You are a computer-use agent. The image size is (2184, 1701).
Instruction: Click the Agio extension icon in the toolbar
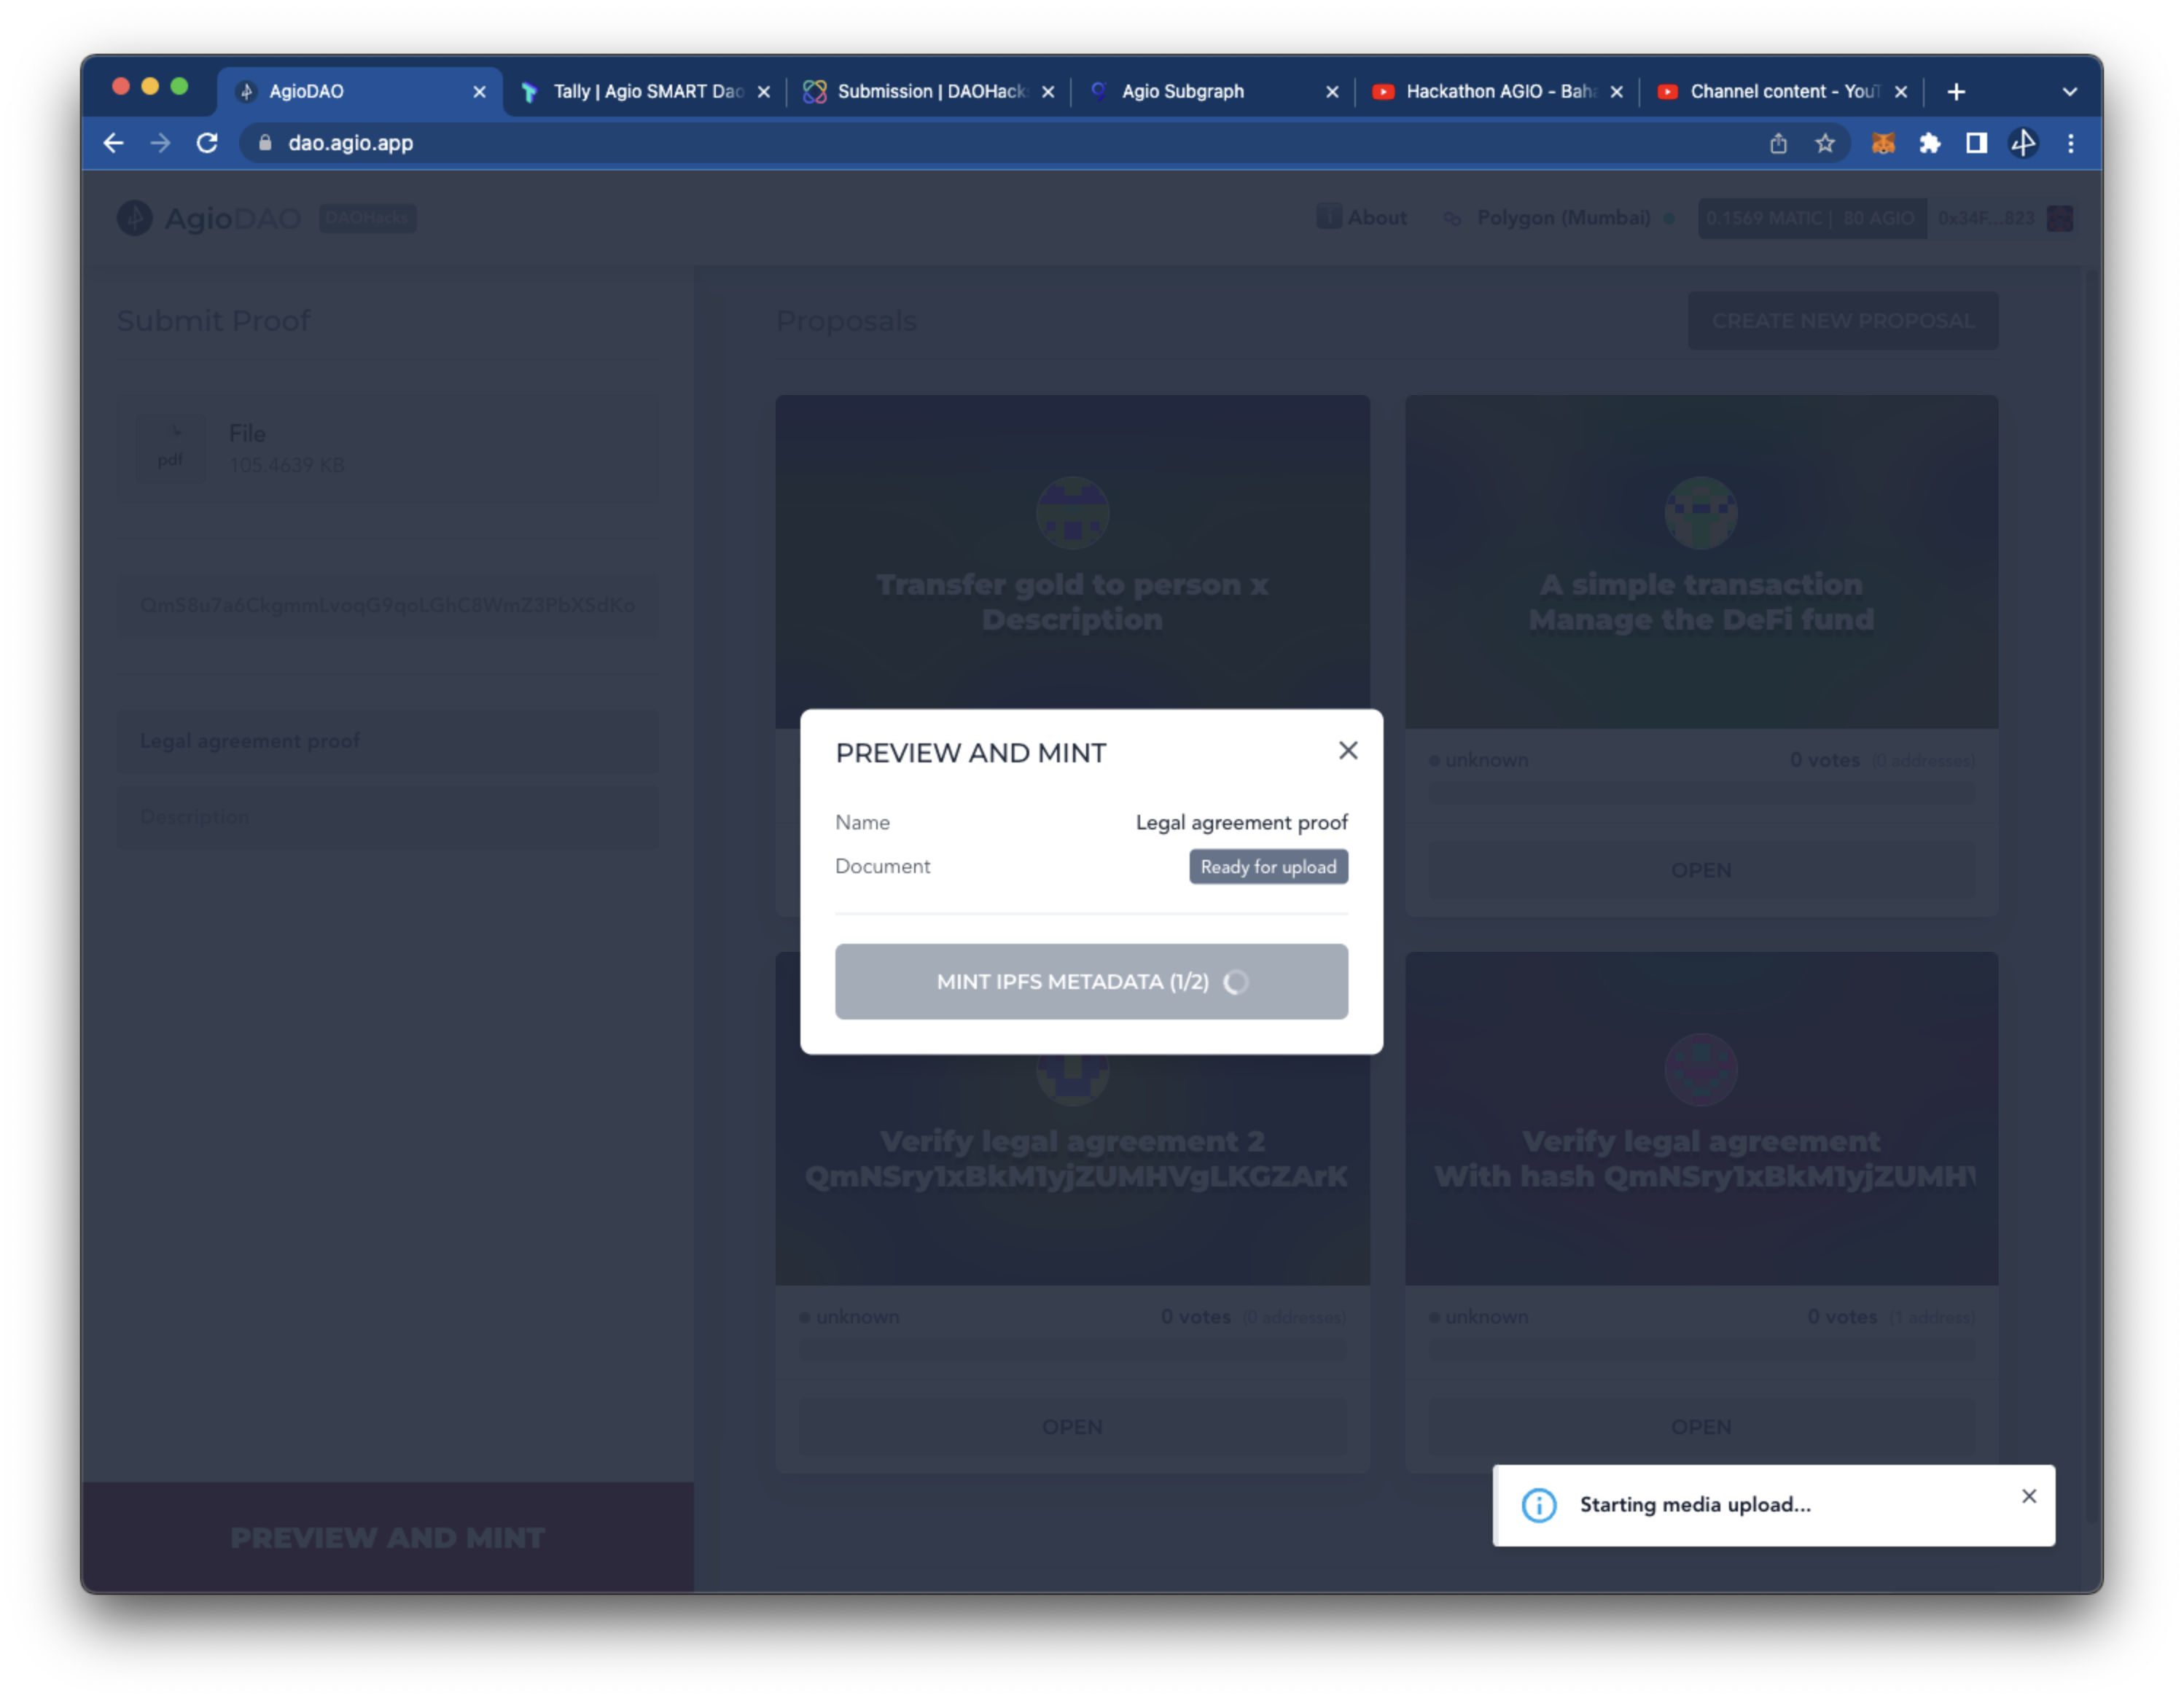pyautogui.click(x=2023, y=143)
